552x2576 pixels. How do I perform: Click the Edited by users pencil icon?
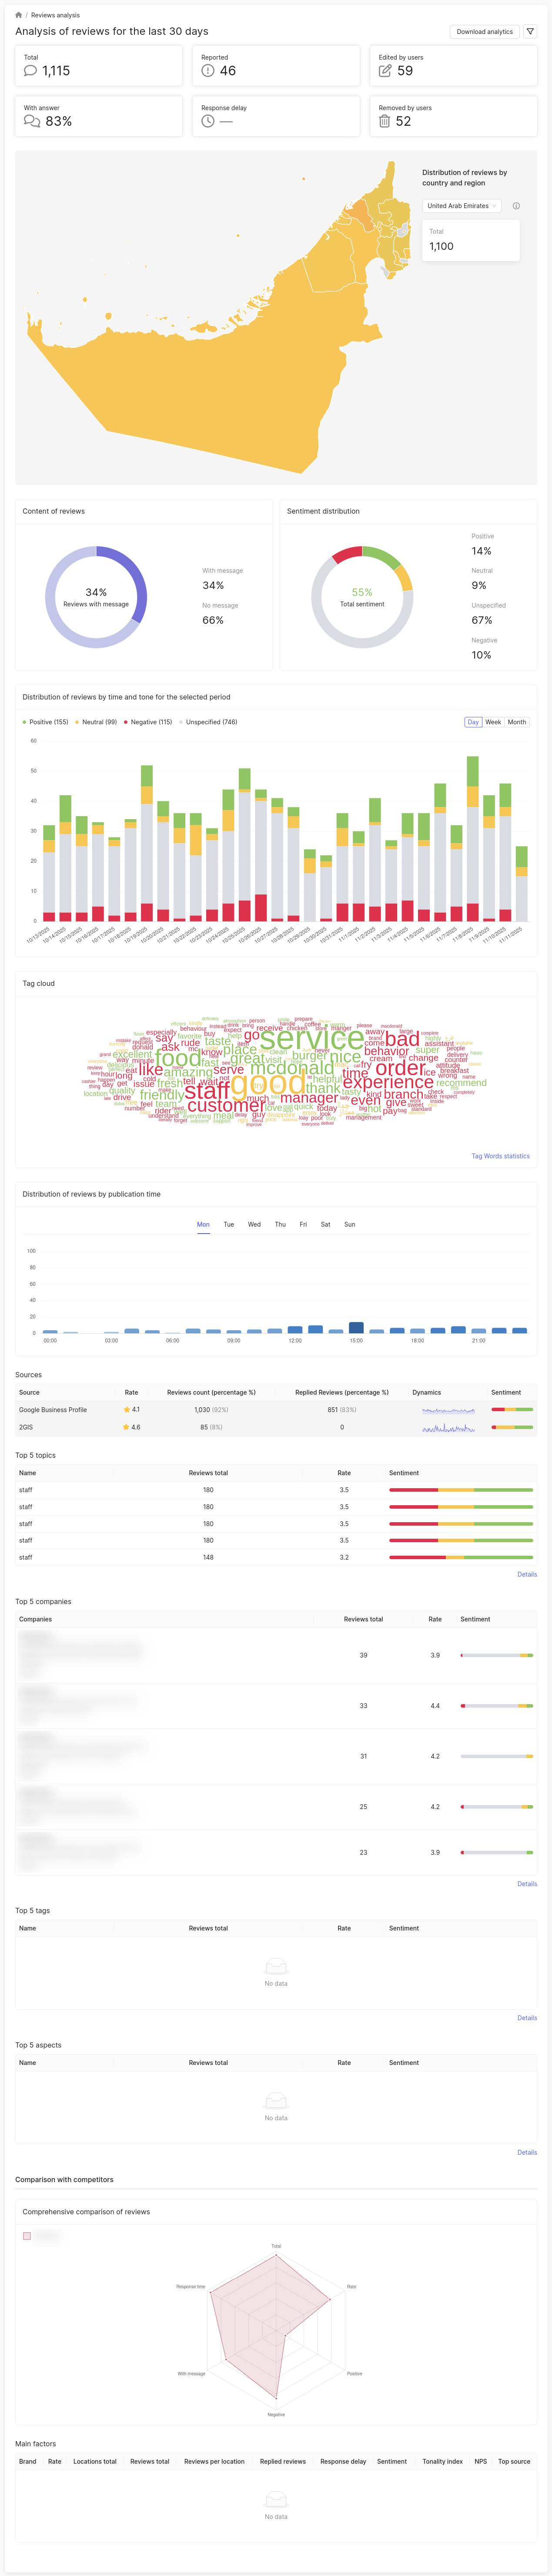(385, 71)
